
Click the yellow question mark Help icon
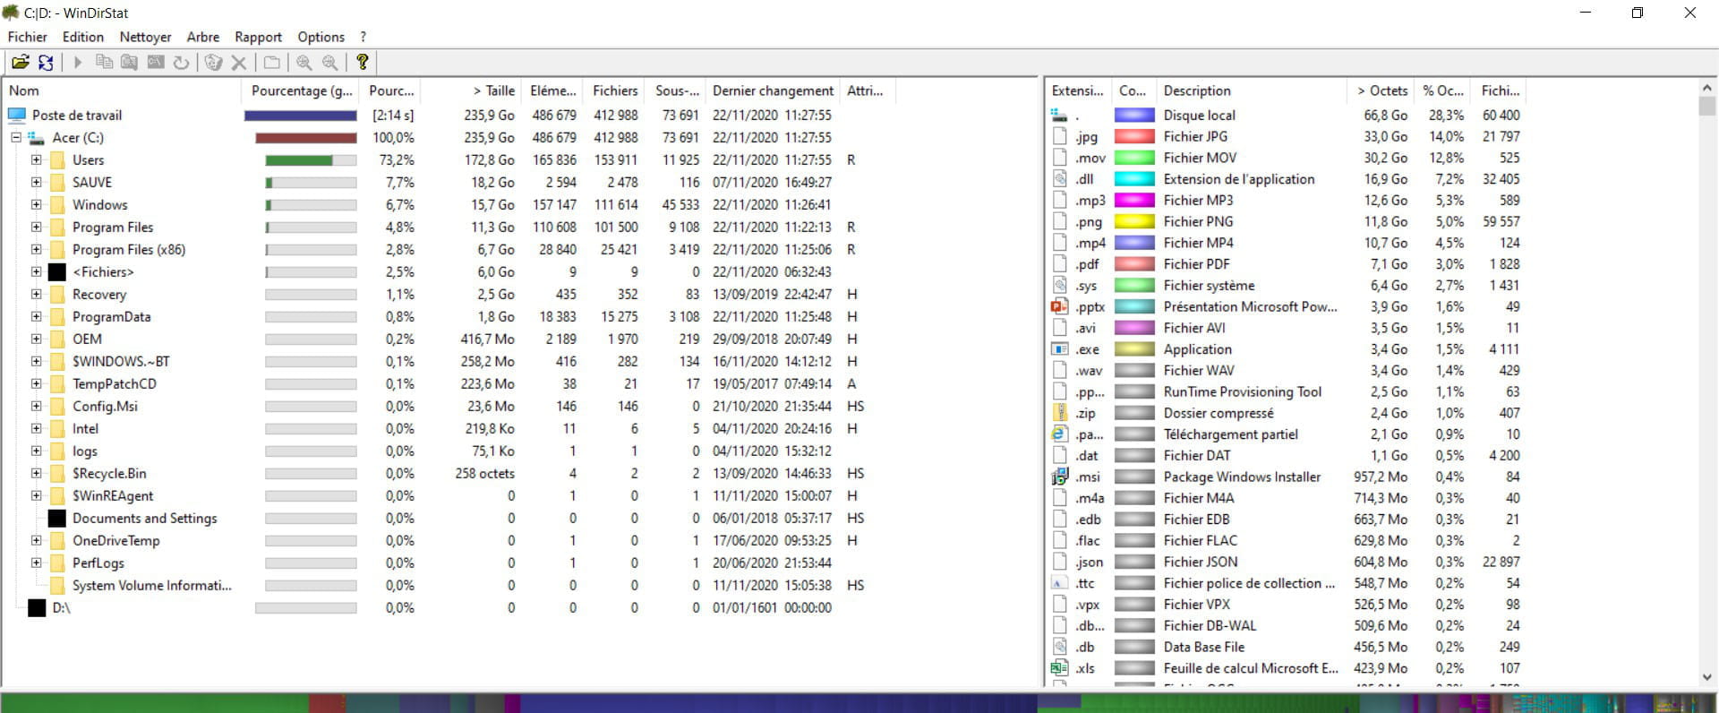(x=362, y=62)
